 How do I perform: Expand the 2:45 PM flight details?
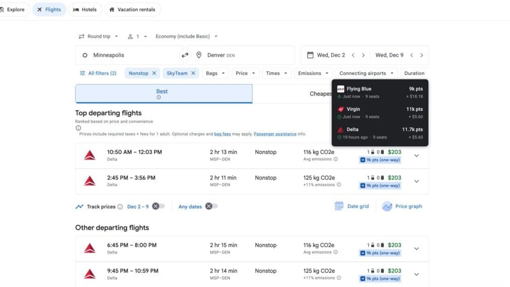click(416, 181)
